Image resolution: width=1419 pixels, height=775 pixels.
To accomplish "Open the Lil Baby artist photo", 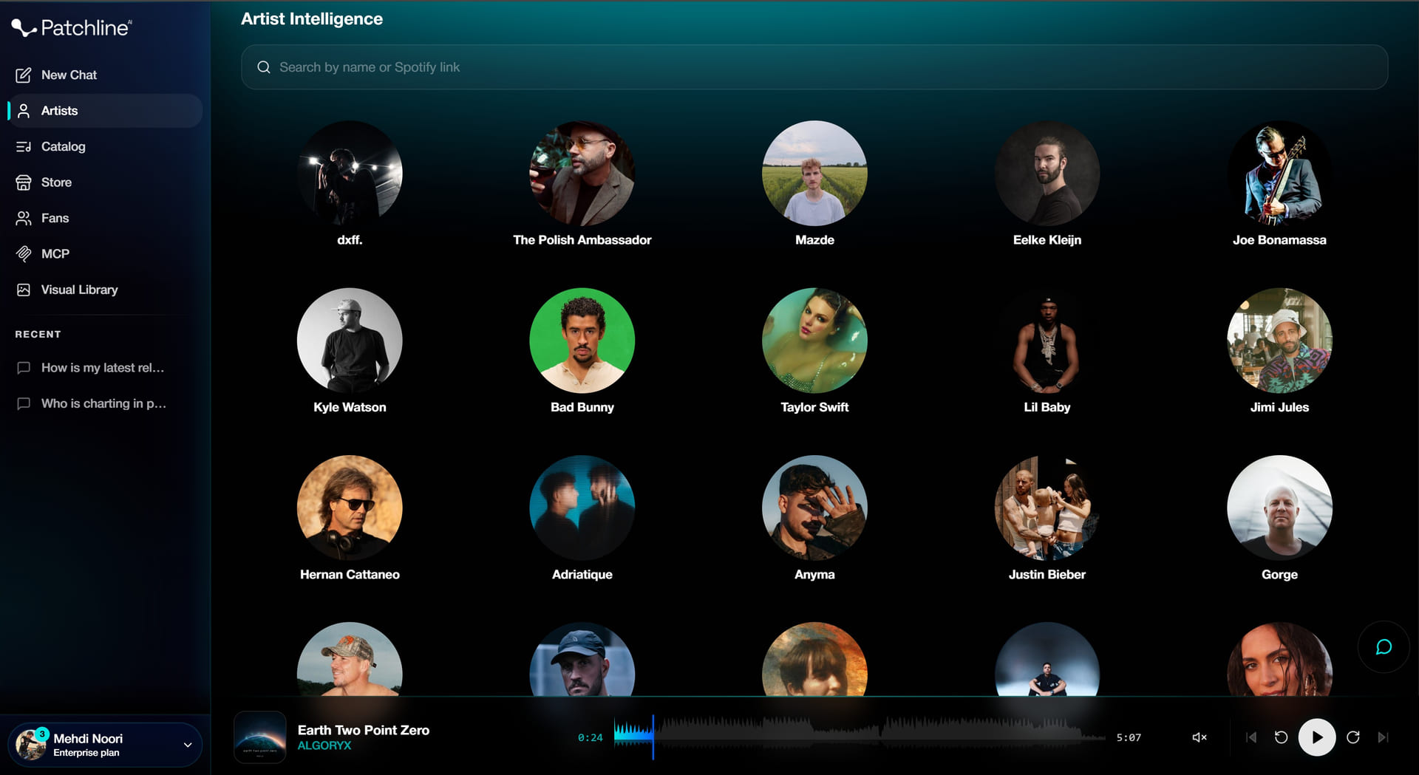I will 1047,341.
